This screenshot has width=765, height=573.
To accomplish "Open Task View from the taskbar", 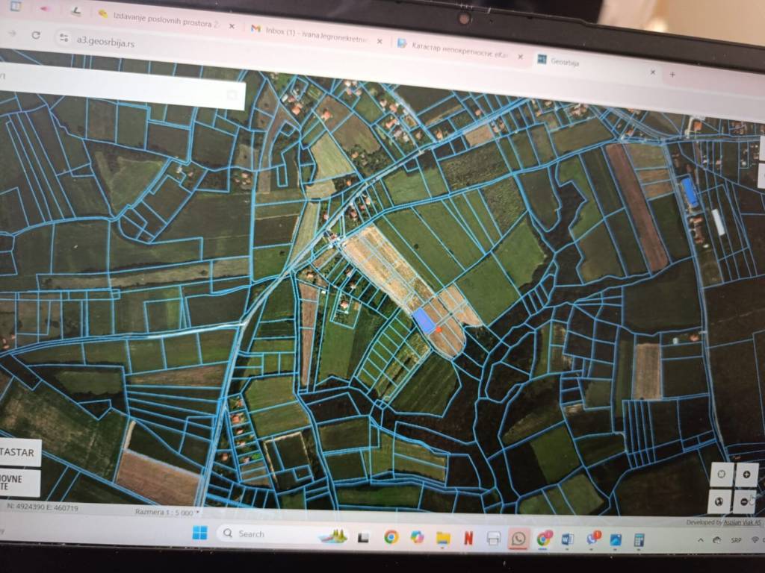I will click(x=363, y=537).
